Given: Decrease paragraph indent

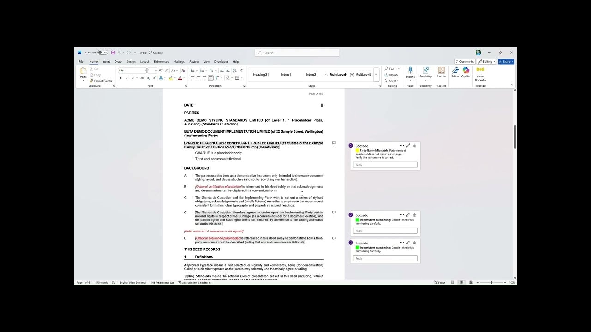Looking at the screenshot, I should point(222,71).
